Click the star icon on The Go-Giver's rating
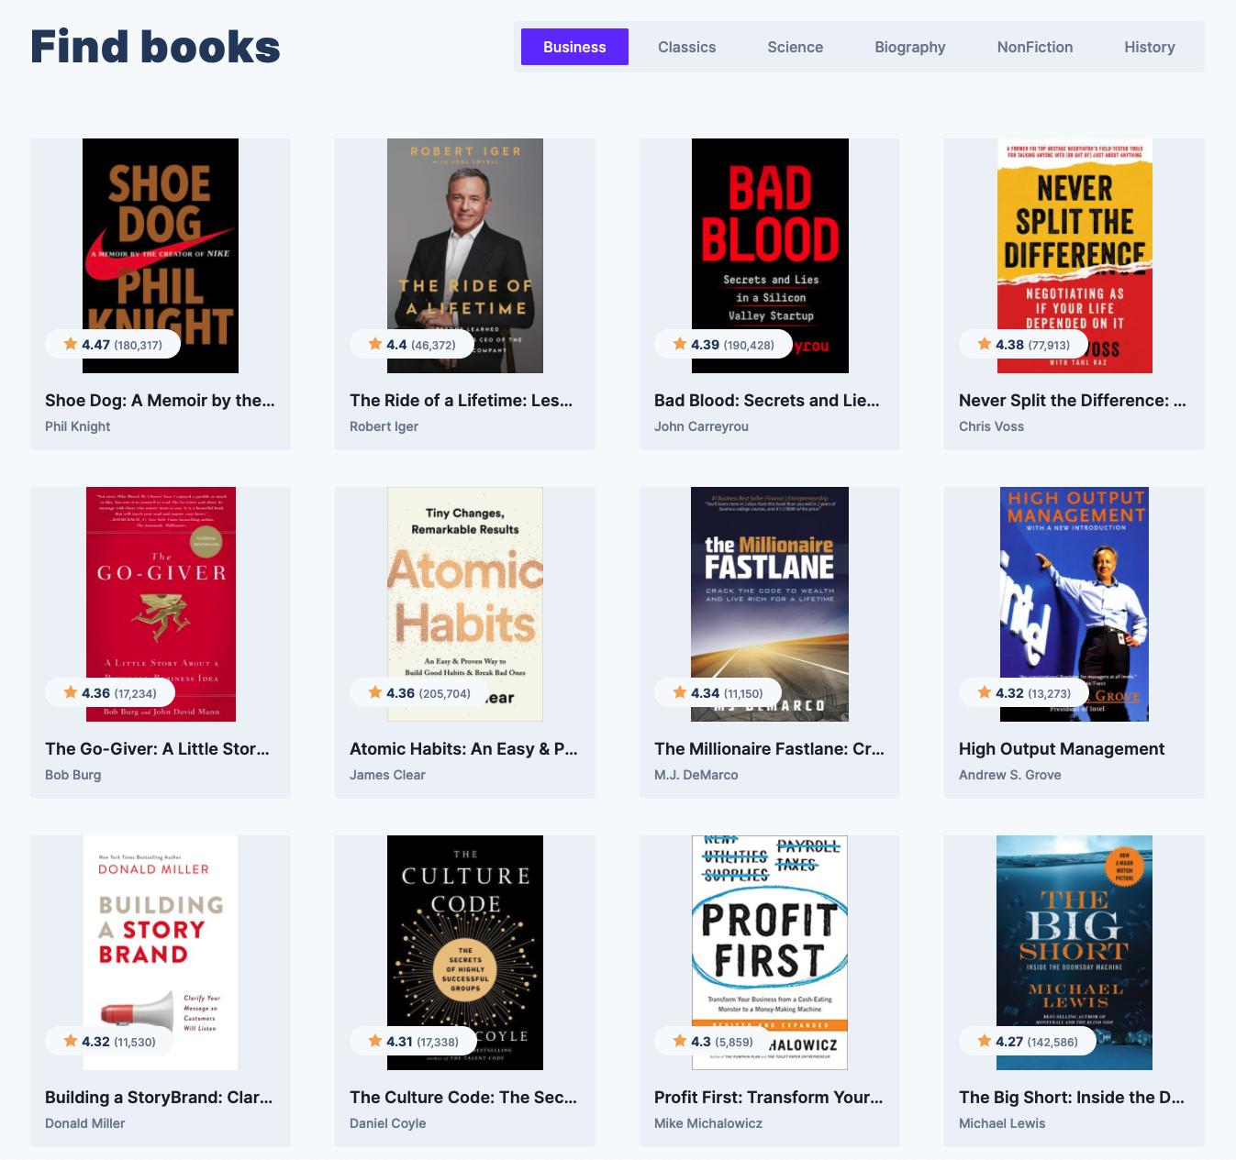1236x1160 pixels. 69,691
